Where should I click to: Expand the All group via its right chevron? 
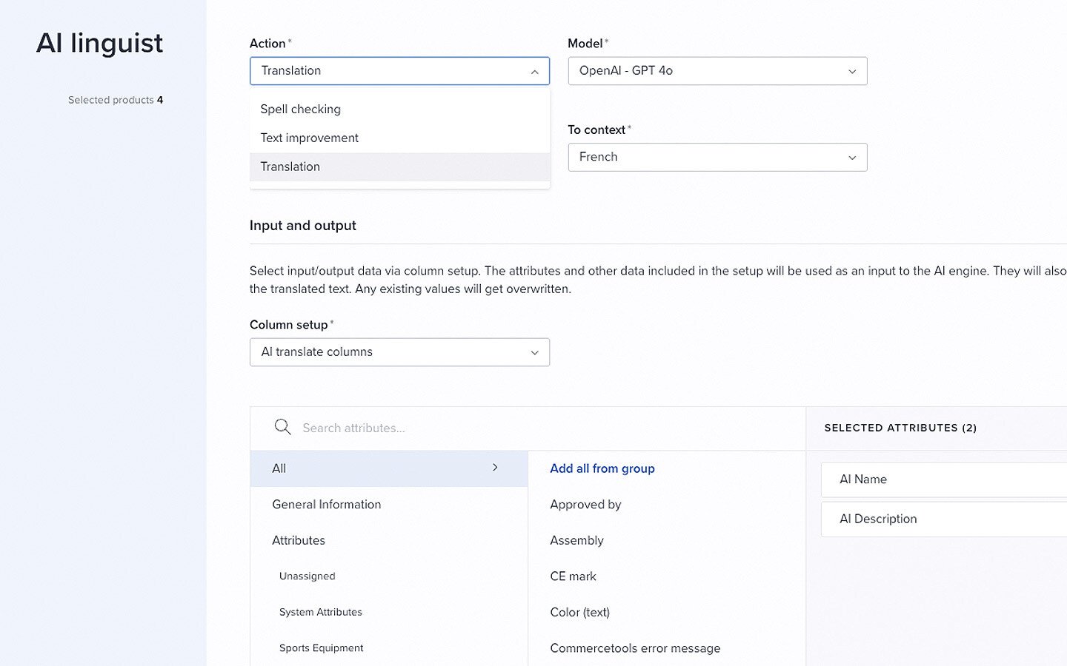(494, 468)
